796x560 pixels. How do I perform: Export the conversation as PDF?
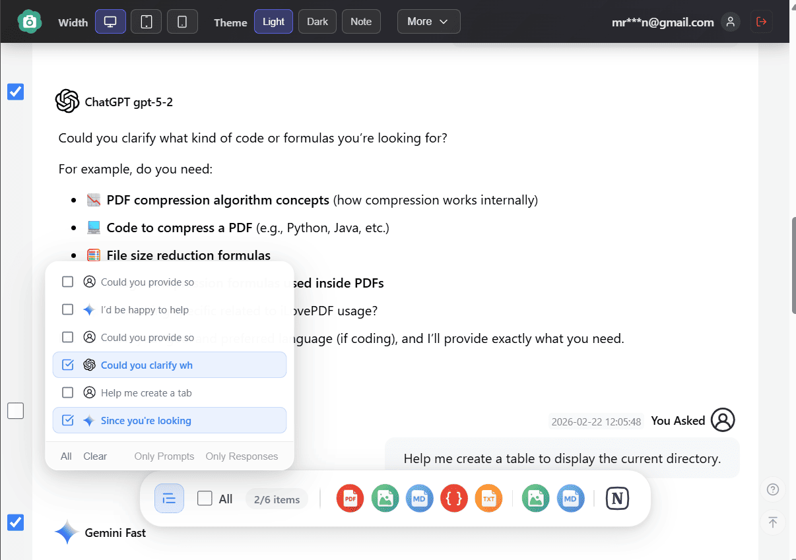[350, 498]
